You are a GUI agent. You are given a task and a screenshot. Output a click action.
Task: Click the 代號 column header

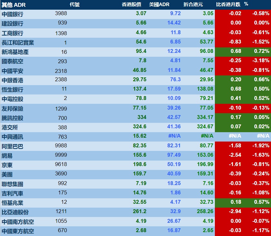coord(75,5)
